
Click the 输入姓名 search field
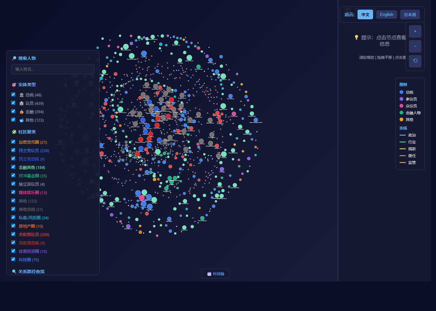[53, 69]
